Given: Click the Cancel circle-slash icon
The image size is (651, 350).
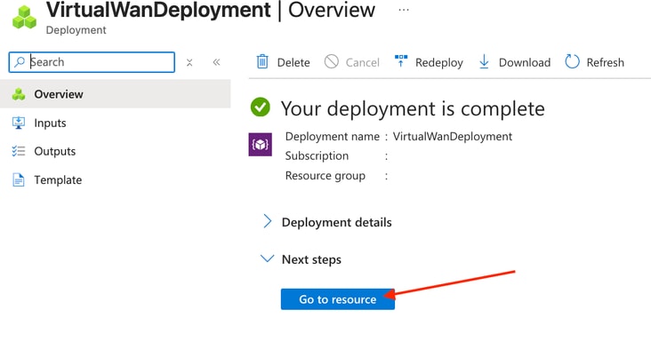Looking at the screenshot, I should [332, 61].
